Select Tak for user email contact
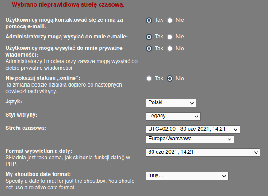268x196 pixels. click(x=149, y=20)
